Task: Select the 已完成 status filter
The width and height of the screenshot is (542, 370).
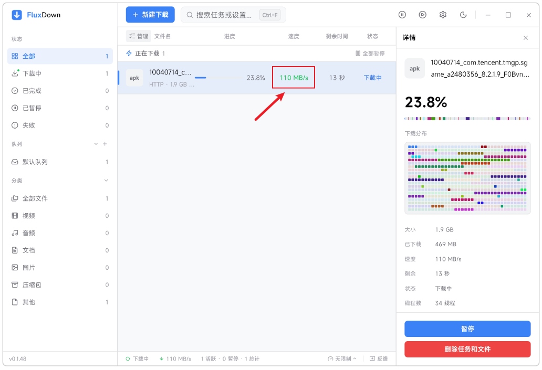Action: point(60,90)
